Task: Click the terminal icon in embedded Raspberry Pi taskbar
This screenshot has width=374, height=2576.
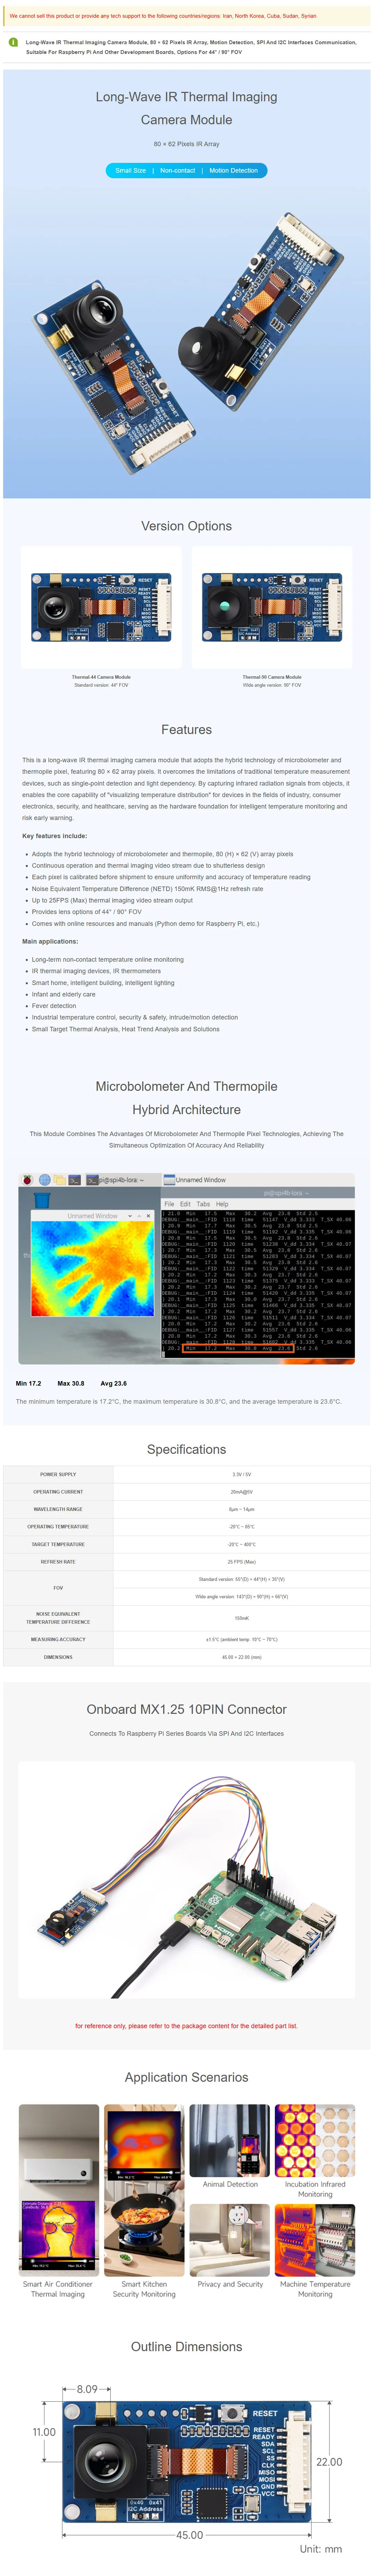Action: click(x=74, y=1180)
